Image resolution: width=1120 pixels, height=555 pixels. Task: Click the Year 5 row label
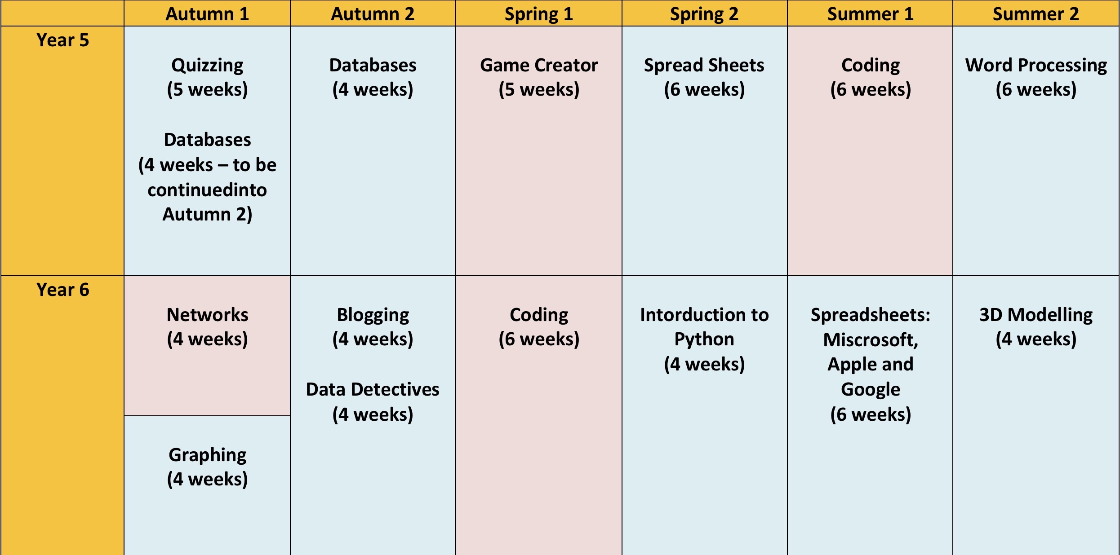tap(62, 40)
